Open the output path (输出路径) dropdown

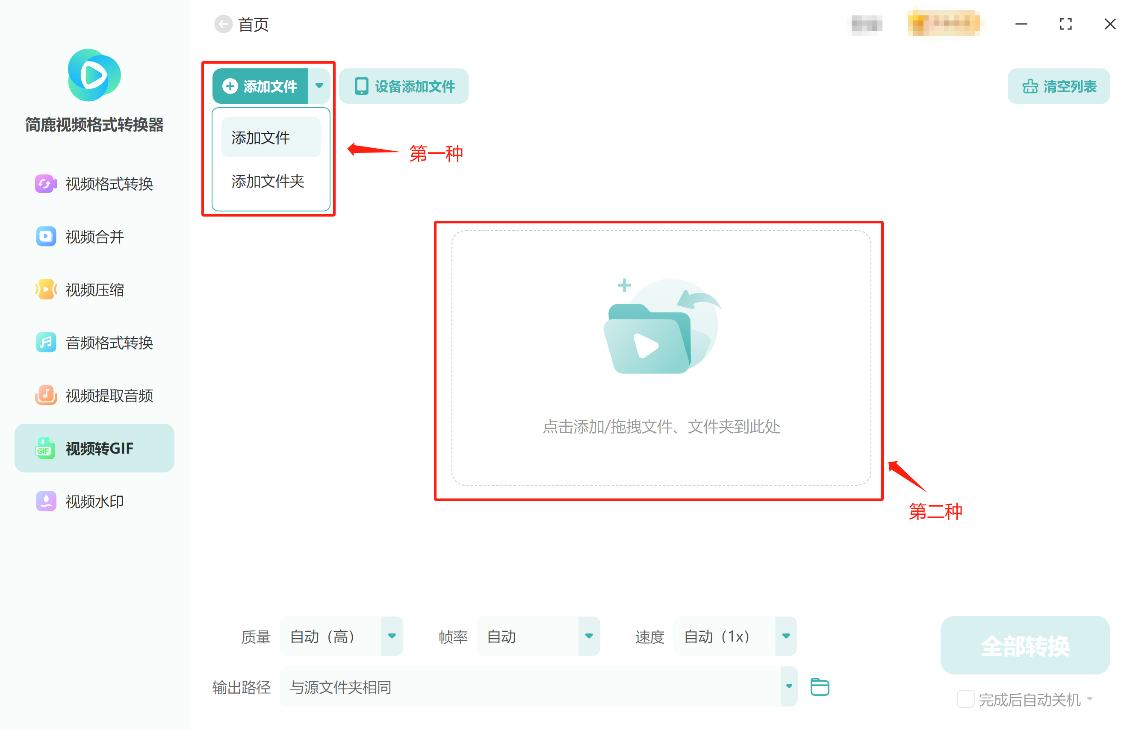click(x=788, y=686)
